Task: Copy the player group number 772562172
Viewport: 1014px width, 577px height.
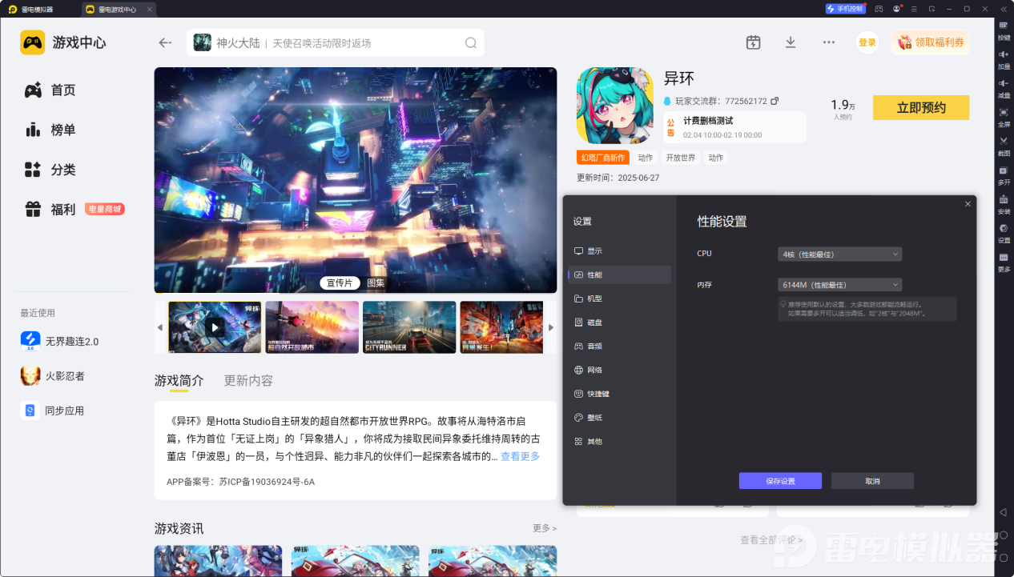Action: pyautogui.click(x=775, y=102)
